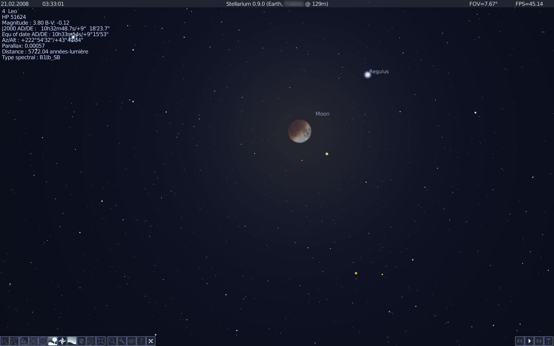
Task: Toggle constellation lines display
Action: click(x=5, y=341)
